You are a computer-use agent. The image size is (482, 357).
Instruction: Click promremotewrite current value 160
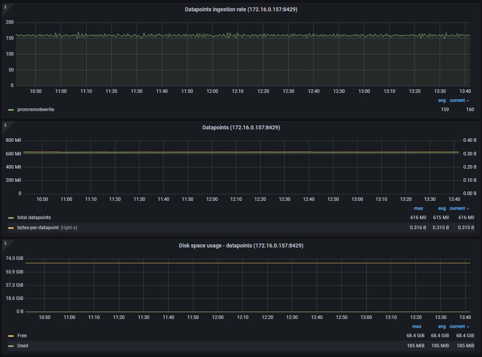coord(470,110)
